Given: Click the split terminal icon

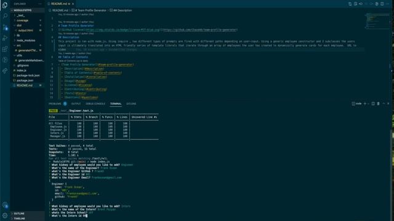Looking at the screenshot, I should coord(373,104).
